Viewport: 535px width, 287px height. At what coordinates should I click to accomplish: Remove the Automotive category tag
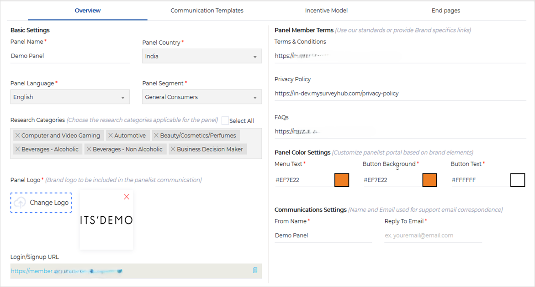[x=111, y=136]
